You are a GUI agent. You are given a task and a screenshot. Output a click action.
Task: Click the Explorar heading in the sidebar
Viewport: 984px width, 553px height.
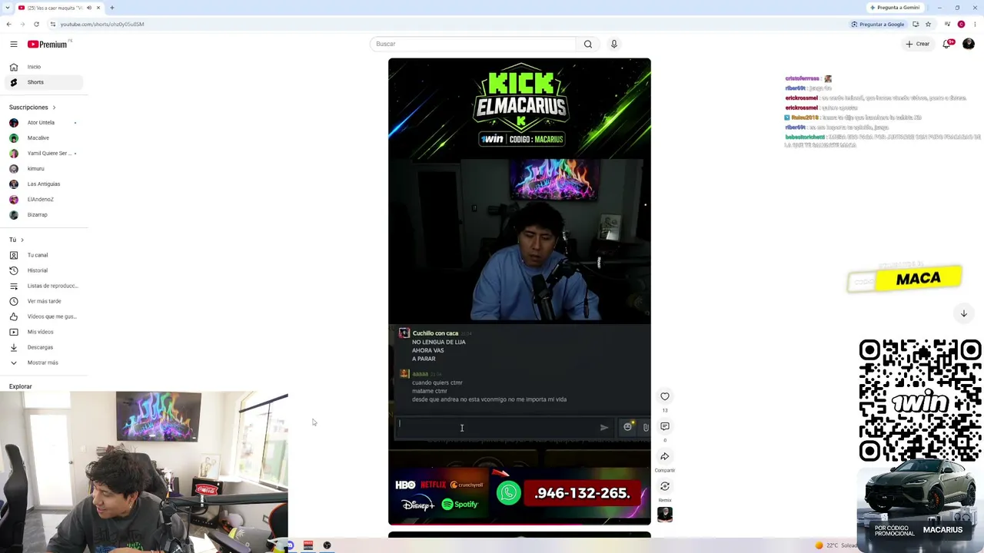coord(21,386)
